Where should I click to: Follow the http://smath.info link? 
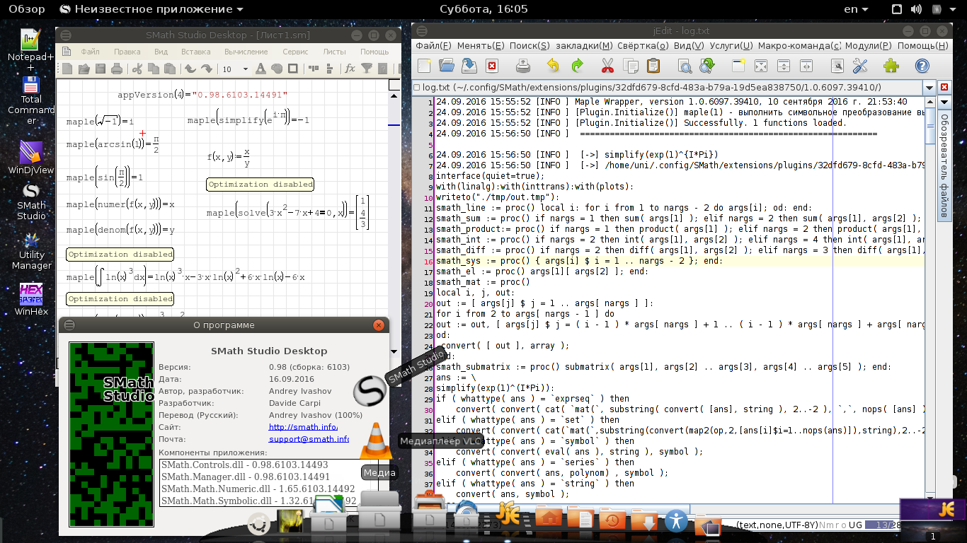(303, 427)
